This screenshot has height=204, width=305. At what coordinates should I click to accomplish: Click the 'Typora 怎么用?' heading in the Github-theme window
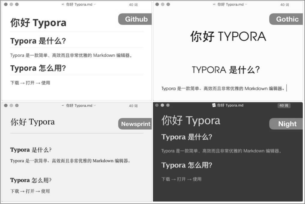click(x=38, y=68)
